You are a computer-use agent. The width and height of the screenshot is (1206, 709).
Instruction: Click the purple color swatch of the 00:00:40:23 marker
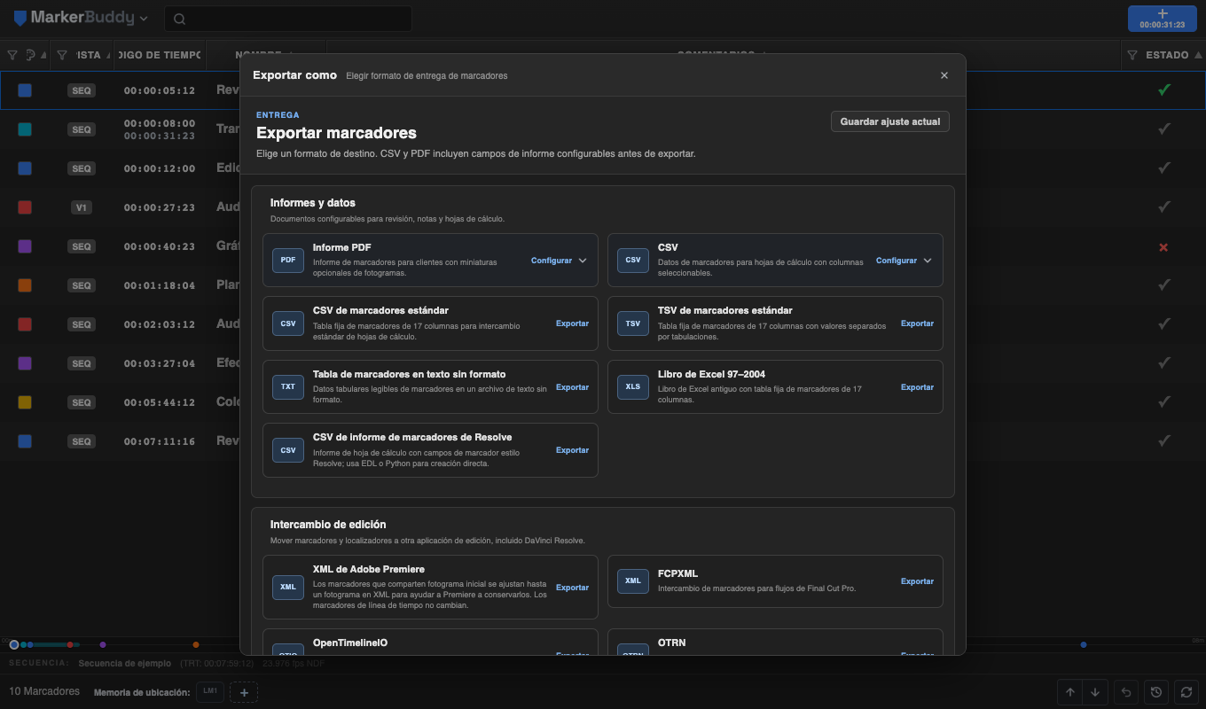(x=25, y=246)
